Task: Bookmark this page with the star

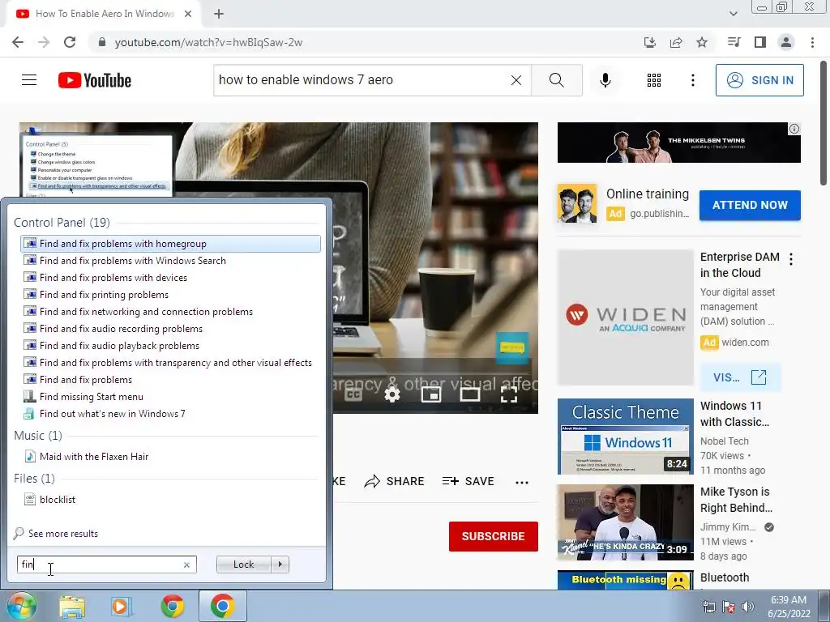Action: 702,42
